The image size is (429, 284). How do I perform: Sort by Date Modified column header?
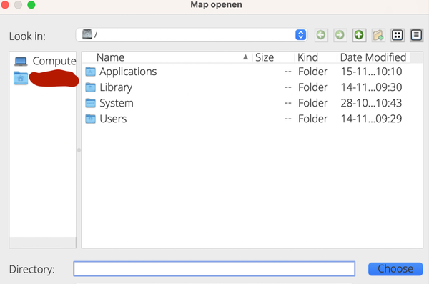[x=373, y=57]
